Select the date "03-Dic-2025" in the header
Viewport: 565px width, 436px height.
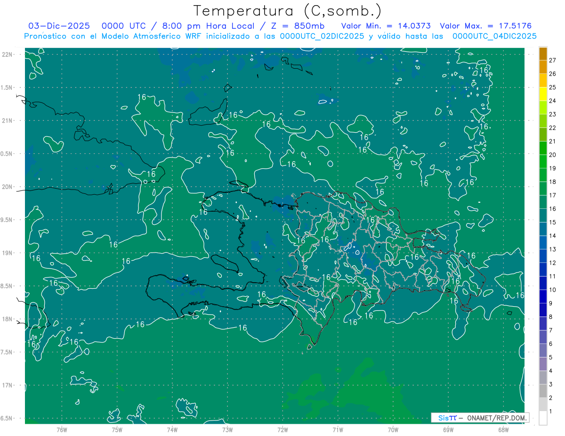point(60,26)
